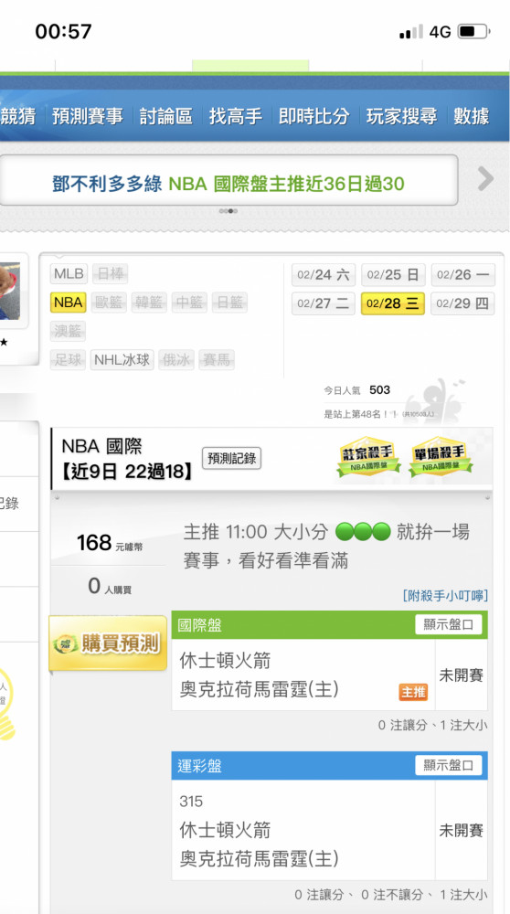Select the NBA league filter
The image size is (510, 914).
coord(69,303)
